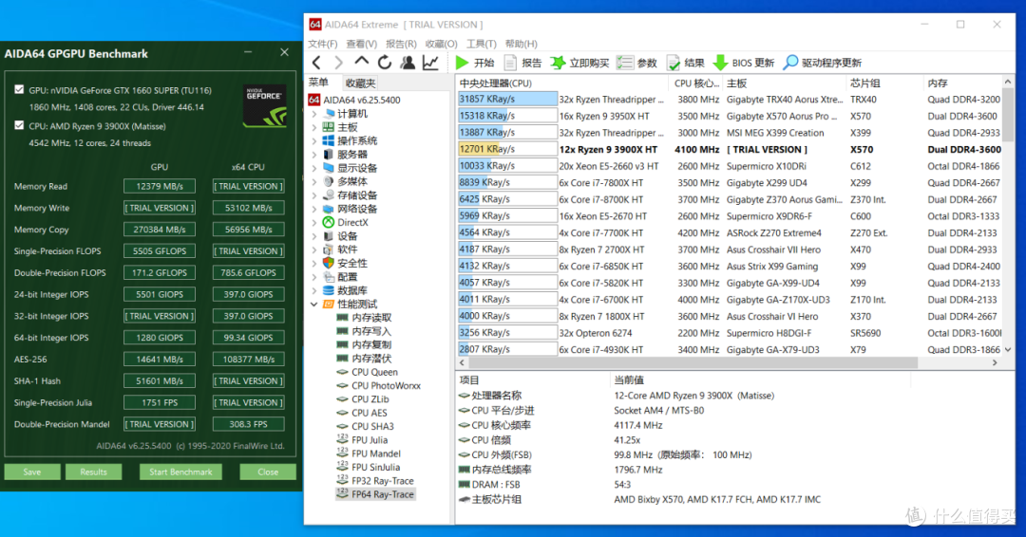
Task: Select the CPU ZLib benchmark item
Action: [x=363, y=399]
